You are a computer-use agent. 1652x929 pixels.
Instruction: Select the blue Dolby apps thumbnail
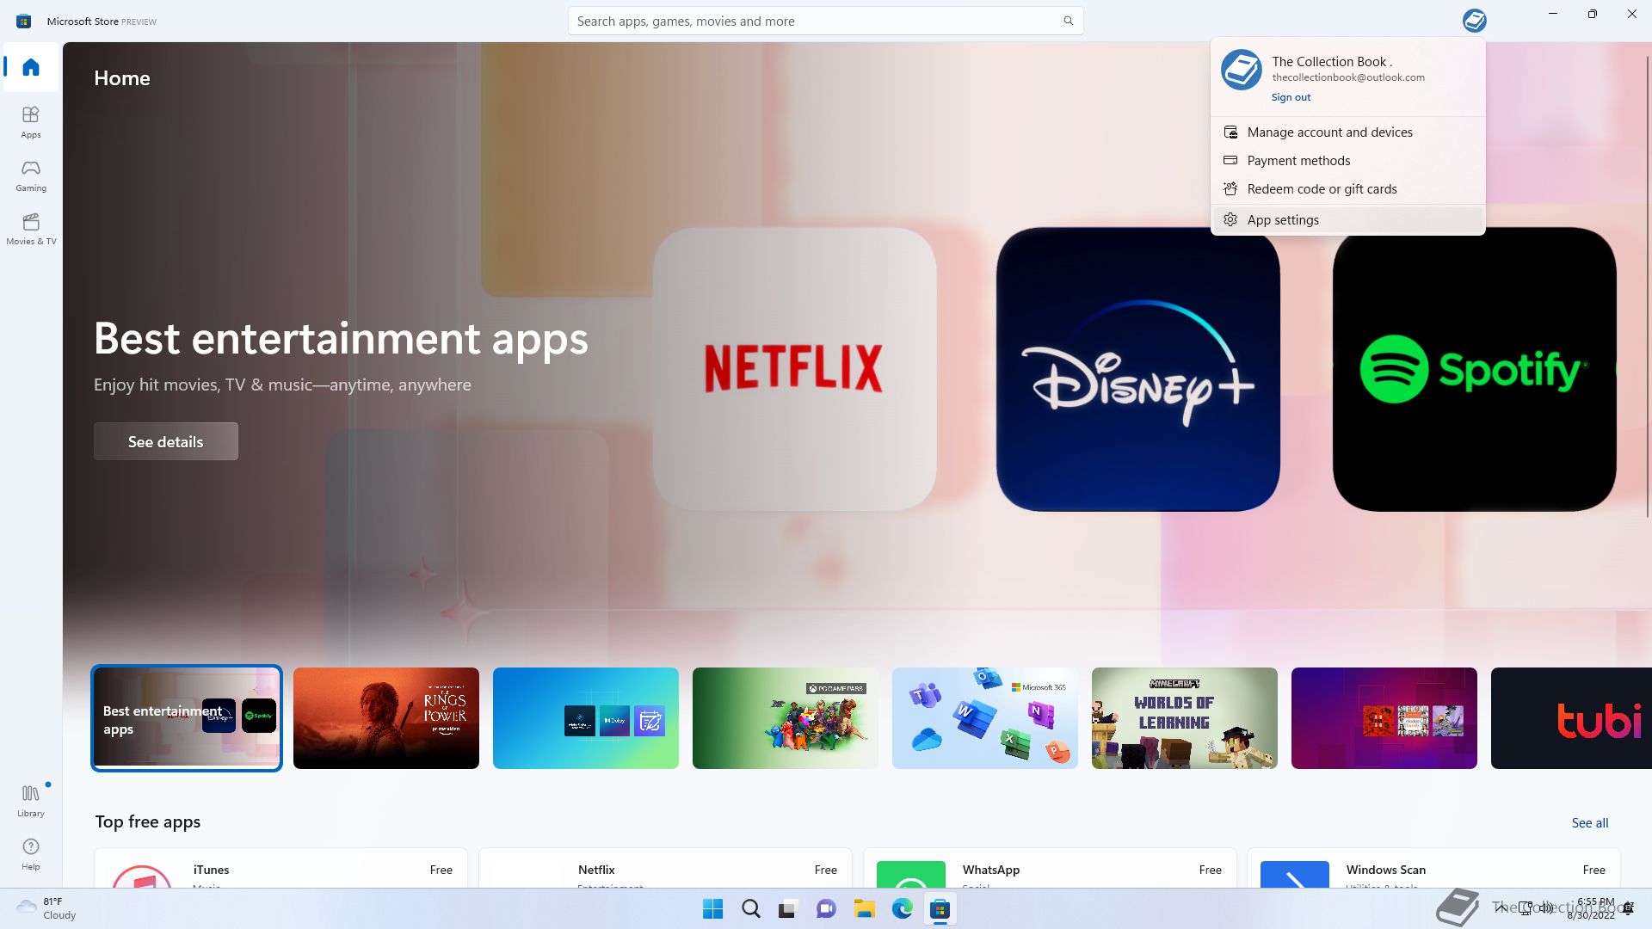click(586, 718)
